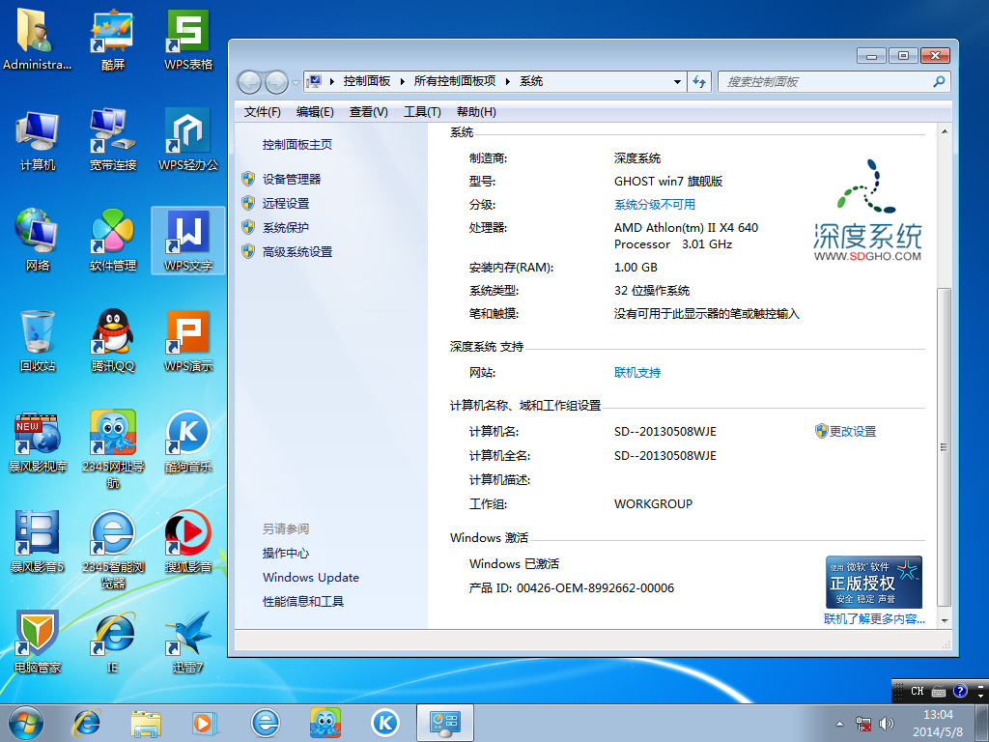Open Windows Explorer folder in taskbar

(x=146, y=723)
